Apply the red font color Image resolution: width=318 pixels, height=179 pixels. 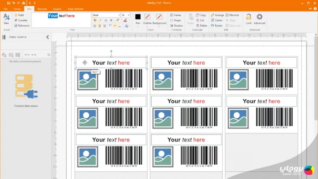pos(125,20)
